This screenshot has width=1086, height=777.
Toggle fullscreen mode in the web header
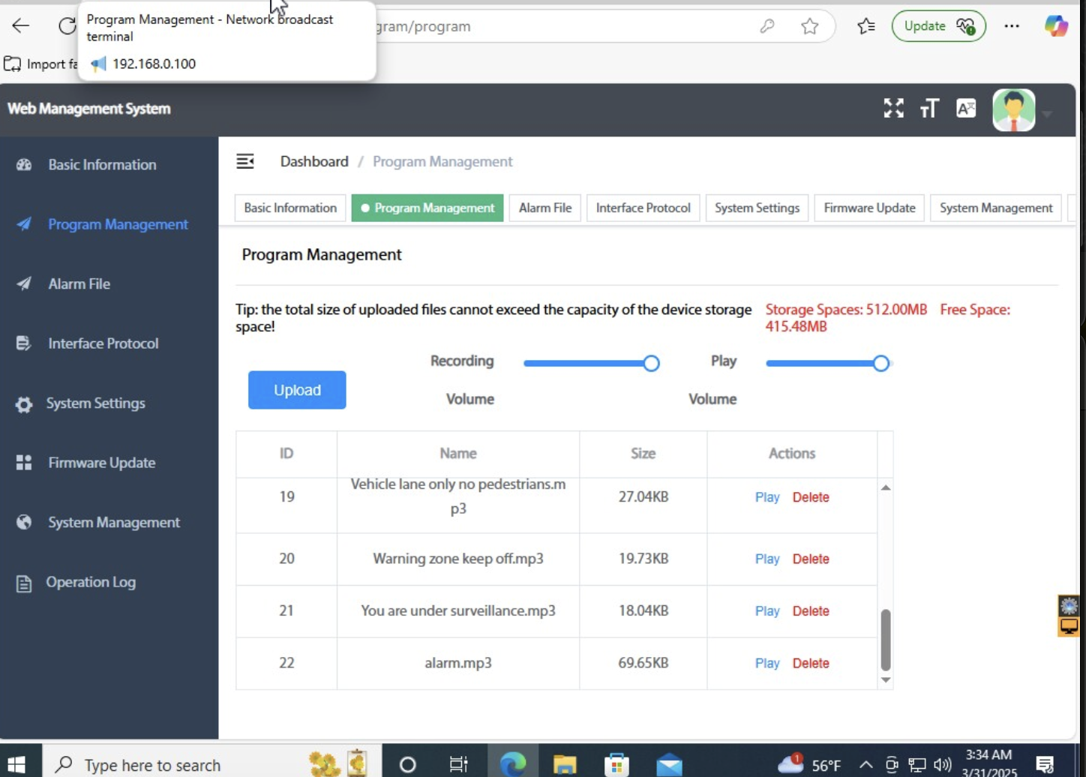pyautogui.click(x=893, y=108)
